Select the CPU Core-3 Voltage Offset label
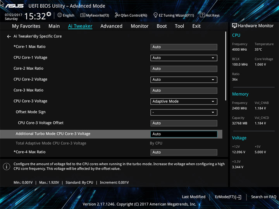 tap(41, 123)
